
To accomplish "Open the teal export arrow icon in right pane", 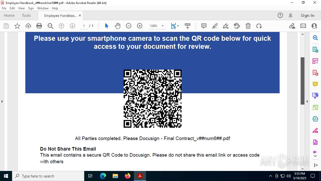I will coord(315,119).
